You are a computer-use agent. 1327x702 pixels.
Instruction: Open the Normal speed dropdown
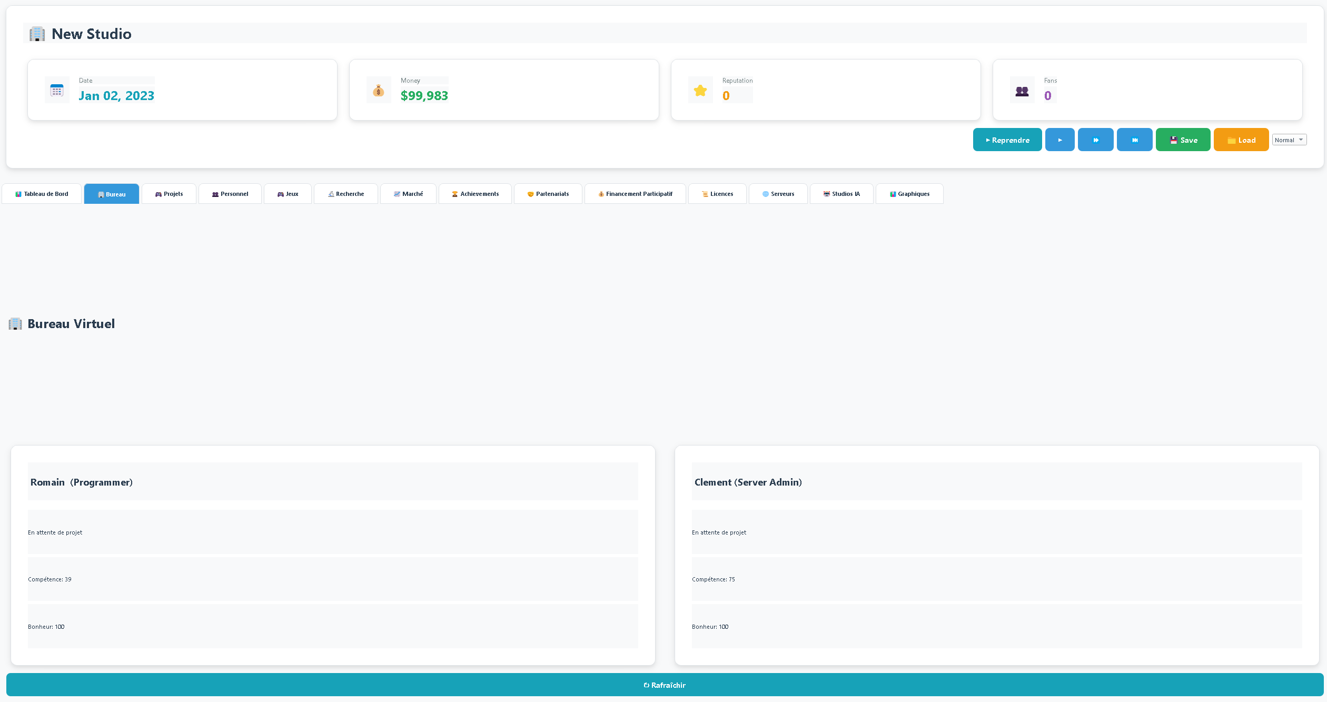[1289, 140]
